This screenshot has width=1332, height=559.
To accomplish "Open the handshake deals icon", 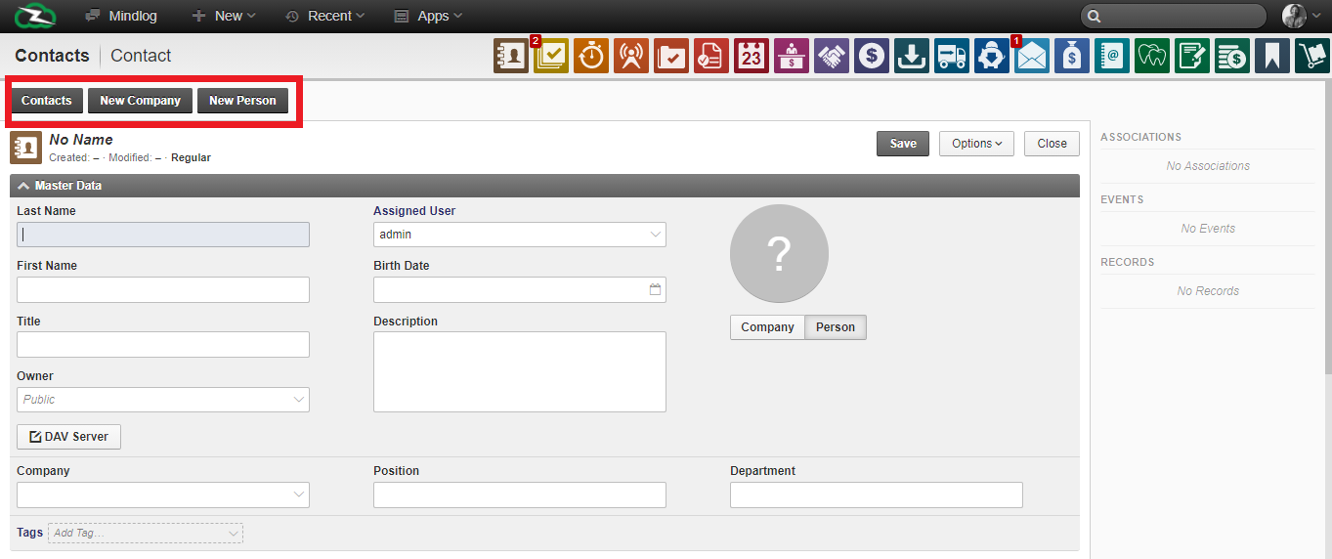I will [832, 57].
